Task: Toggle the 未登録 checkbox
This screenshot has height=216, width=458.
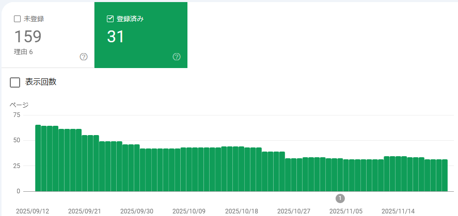Action: [17, 19]
